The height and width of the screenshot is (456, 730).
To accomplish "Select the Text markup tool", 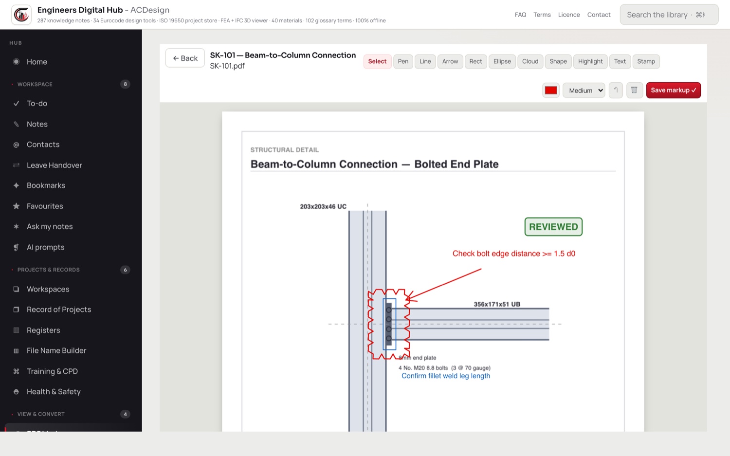I will coord(620,61).
